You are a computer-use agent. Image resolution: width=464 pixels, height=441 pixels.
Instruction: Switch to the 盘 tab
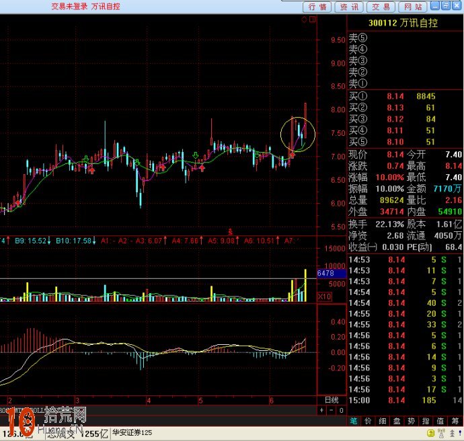(x=397, y=421)
